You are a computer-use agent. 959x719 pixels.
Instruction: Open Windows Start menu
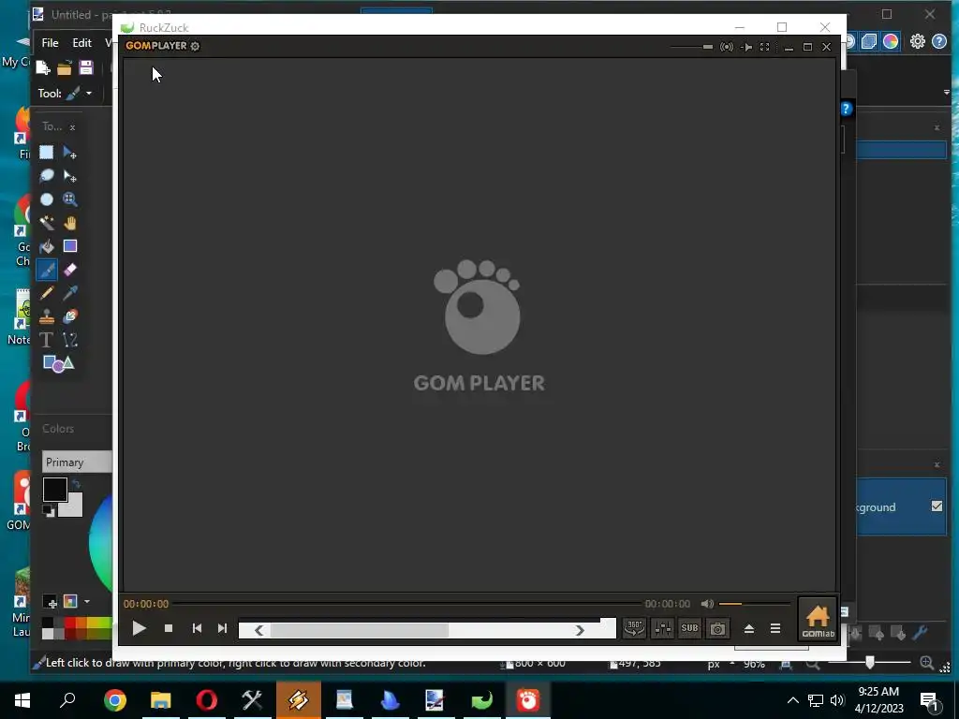click(22, 700)
